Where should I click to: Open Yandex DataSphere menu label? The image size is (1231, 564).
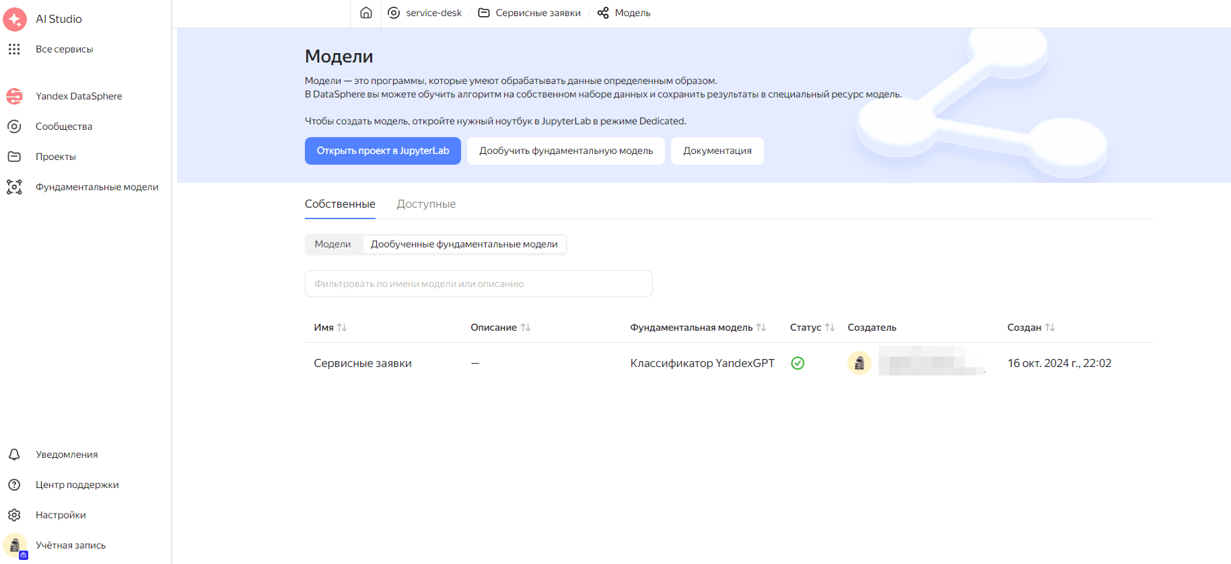coord(79,96)
